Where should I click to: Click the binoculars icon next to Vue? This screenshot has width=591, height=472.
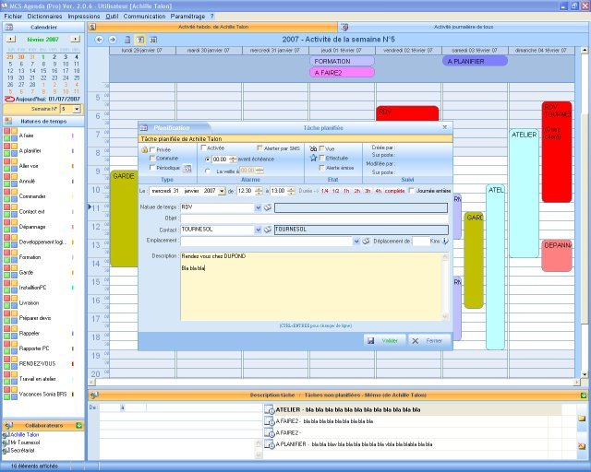coord(313,148)
